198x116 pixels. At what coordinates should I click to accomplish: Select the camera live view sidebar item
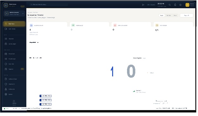(14, 29)
